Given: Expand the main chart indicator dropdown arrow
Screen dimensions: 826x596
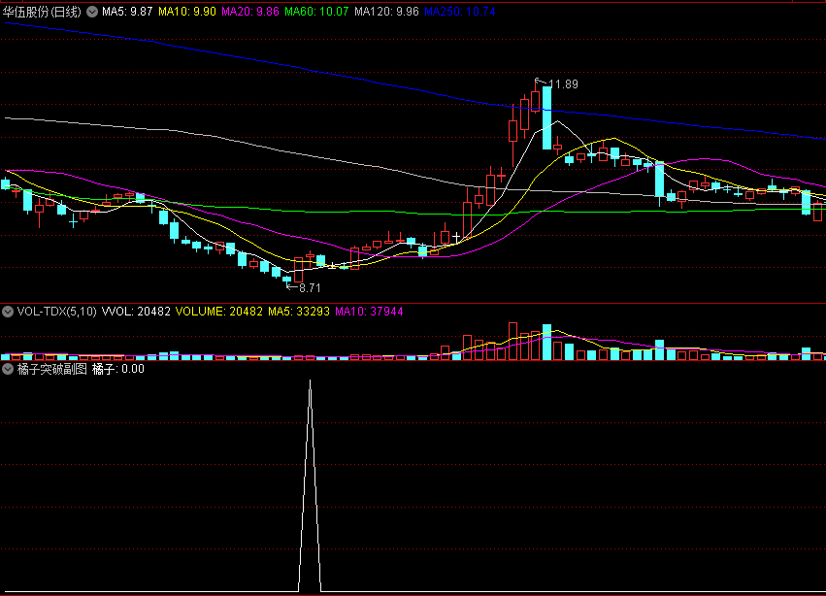Looking at the screenshot, I should click(92, 12).
